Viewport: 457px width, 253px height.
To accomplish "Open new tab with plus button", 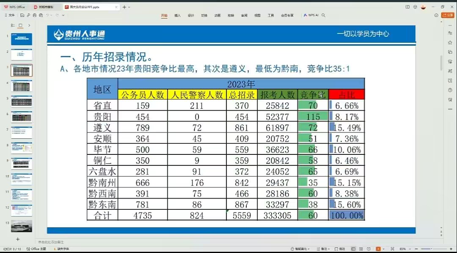I will click(x=124, y=7).
